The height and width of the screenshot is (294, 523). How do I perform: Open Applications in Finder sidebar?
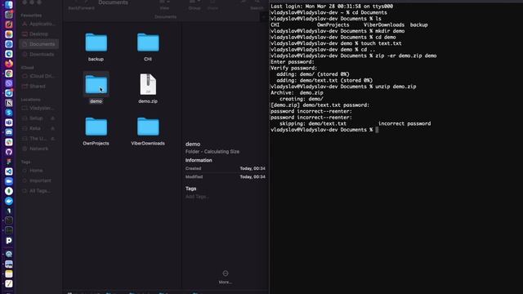pyautogui.click(x=38, y=24)
